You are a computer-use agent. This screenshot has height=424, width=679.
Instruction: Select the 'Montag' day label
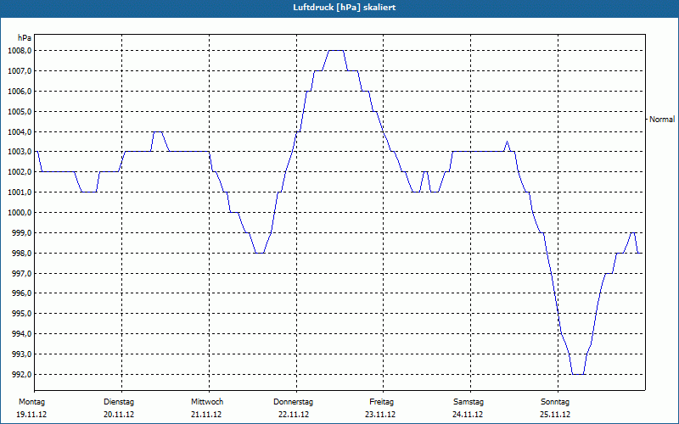pyautogui.click(x=31, y=402)
